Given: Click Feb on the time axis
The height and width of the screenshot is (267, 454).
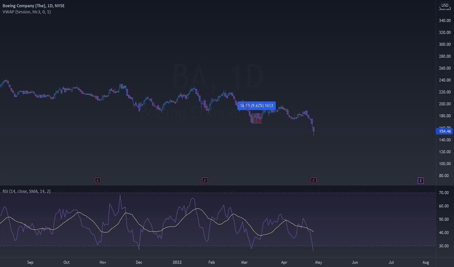Looking at the screenshot, I should click(211, 262).
